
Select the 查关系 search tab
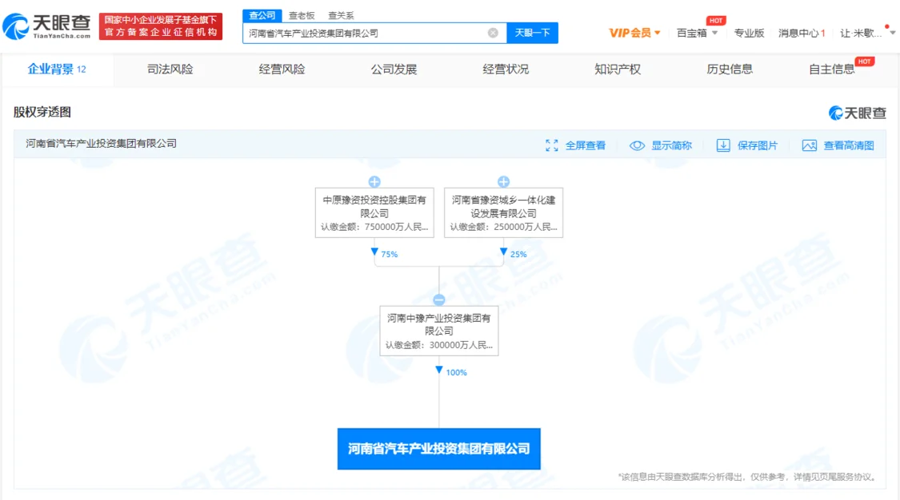point(341,15)
